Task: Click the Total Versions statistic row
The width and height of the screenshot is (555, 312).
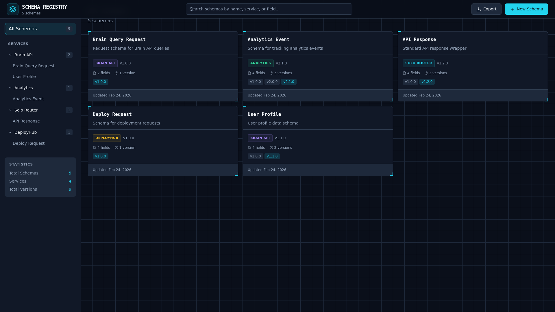Action: [40, 189]
